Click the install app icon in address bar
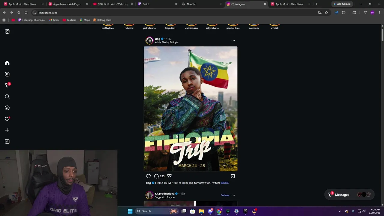This screenshot has height=216, width=384. tap(320, 13)
